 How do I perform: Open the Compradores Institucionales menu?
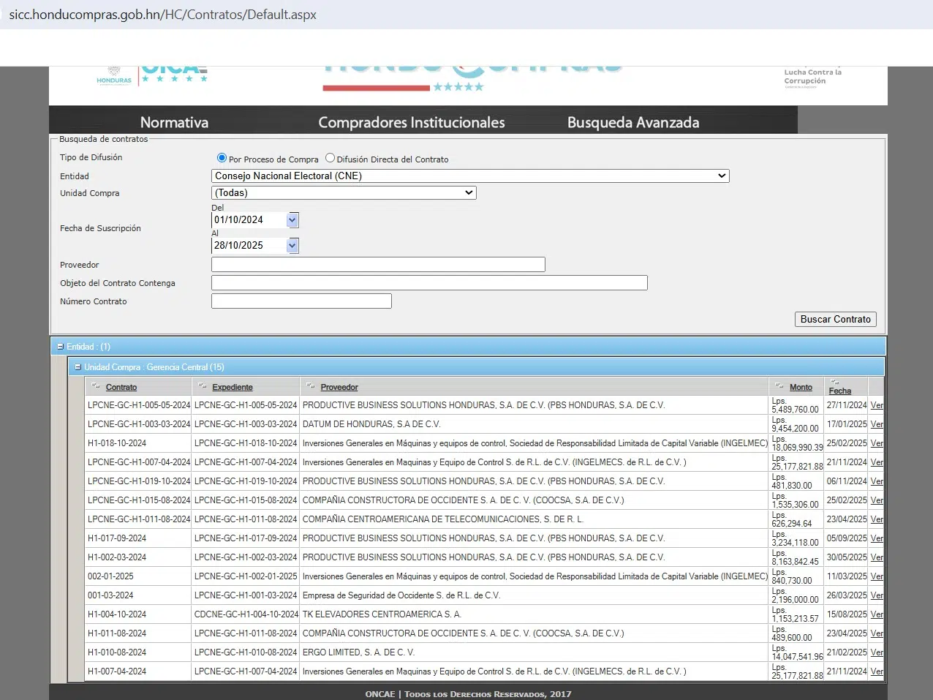[411, 123]
